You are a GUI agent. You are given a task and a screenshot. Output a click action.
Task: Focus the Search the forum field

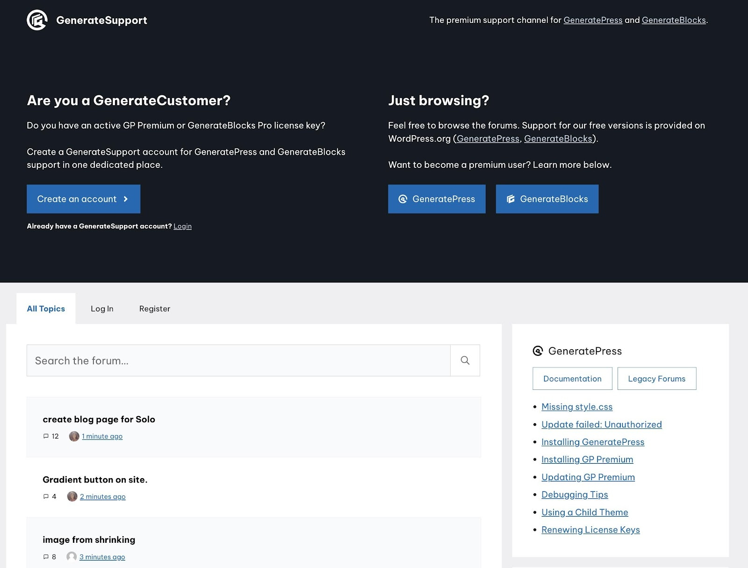238,360
